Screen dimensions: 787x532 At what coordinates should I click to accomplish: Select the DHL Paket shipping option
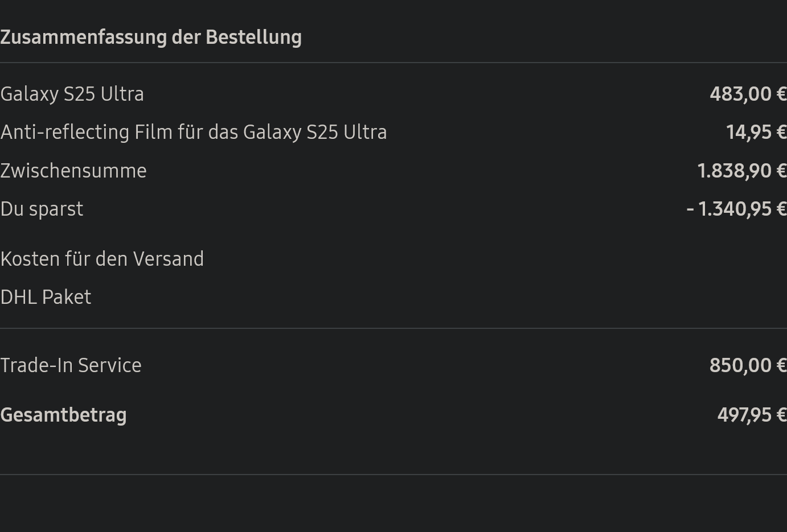pyautogui.click(x=46, y=297)
